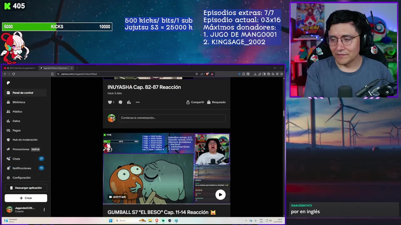Switch to the Soda Pop YouTube tab
This screenshot has width=401, height=225.
[x=19, y=68]
